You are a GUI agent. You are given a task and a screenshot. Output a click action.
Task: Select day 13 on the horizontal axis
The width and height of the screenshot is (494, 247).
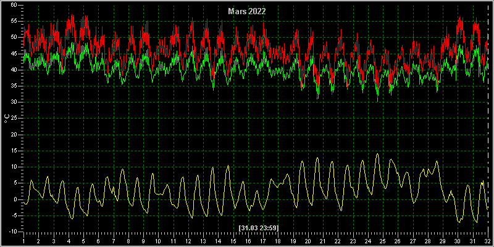(x=203, y=241)
